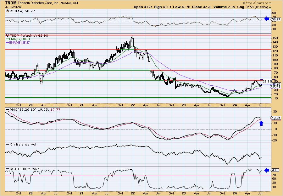Click the Volume 2.8M value
This screenshot has height=196, width=283.
(x=224, y=7)
